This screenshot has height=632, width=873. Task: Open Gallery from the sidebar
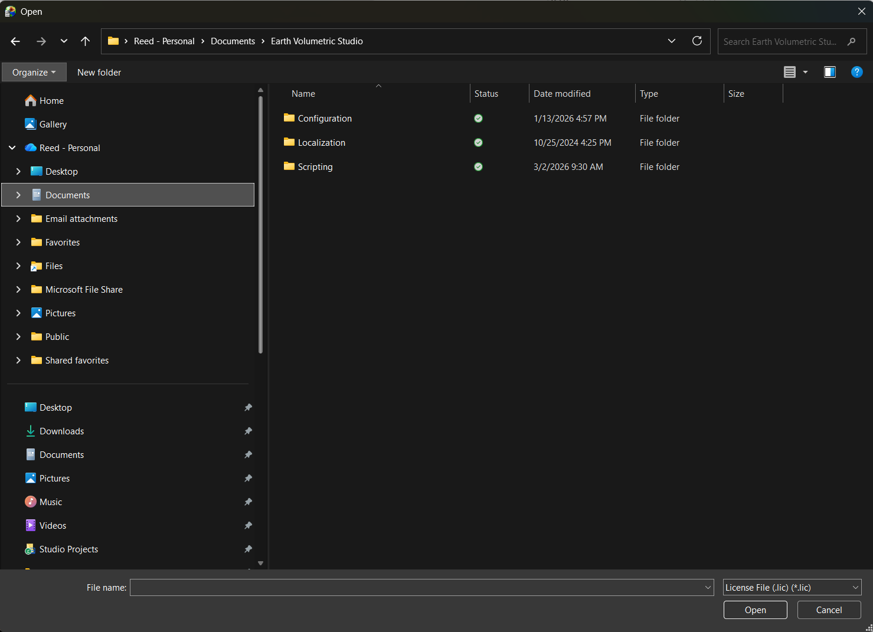coord(53,124)
